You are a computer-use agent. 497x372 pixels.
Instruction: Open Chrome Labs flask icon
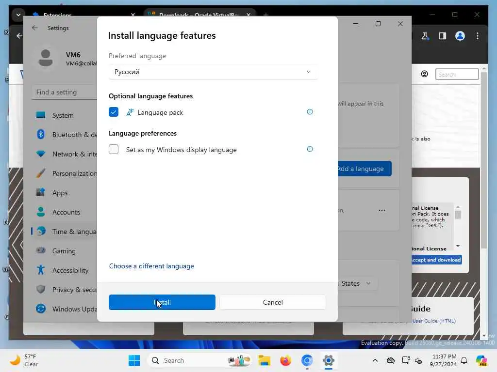click(425, 36)
